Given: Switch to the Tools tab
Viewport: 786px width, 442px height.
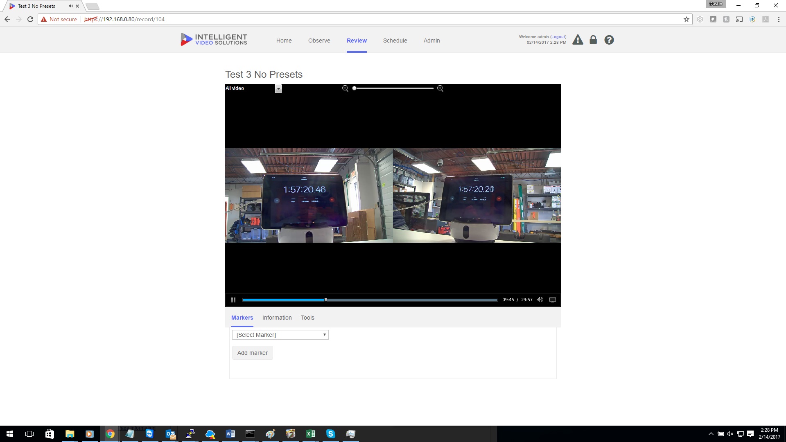Looking at the screenshot, I should pyautogui.click(x=307, y=318).
